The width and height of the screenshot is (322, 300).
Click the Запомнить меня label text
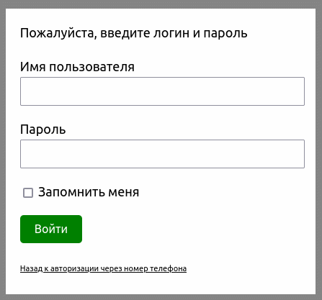(x=89, y=192)
